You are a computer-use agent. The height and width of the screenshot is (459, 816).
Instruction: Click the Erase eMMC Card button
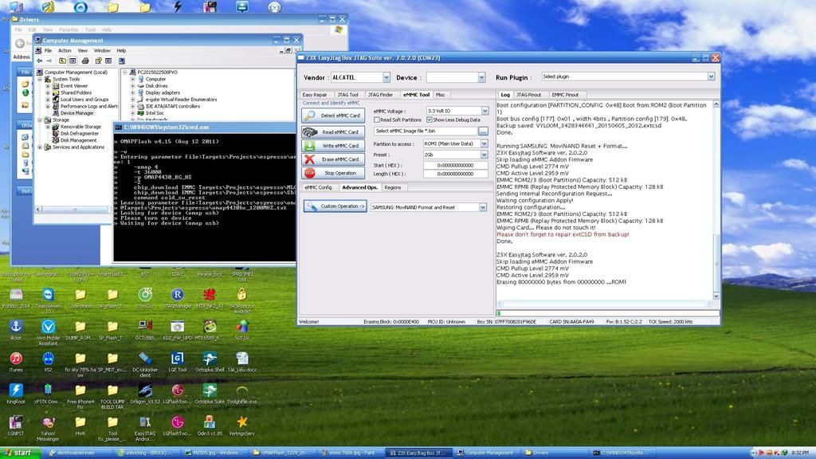tap(333, 159)
